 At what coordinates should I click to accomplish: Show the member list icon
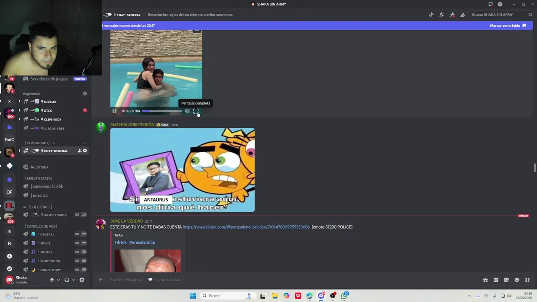(x=462, y=15)
